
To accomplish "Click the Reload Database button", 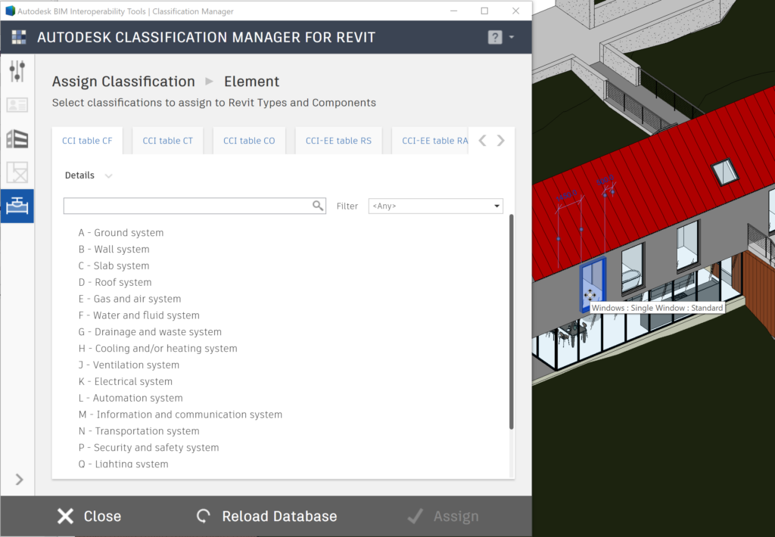I will coord(267,517).
